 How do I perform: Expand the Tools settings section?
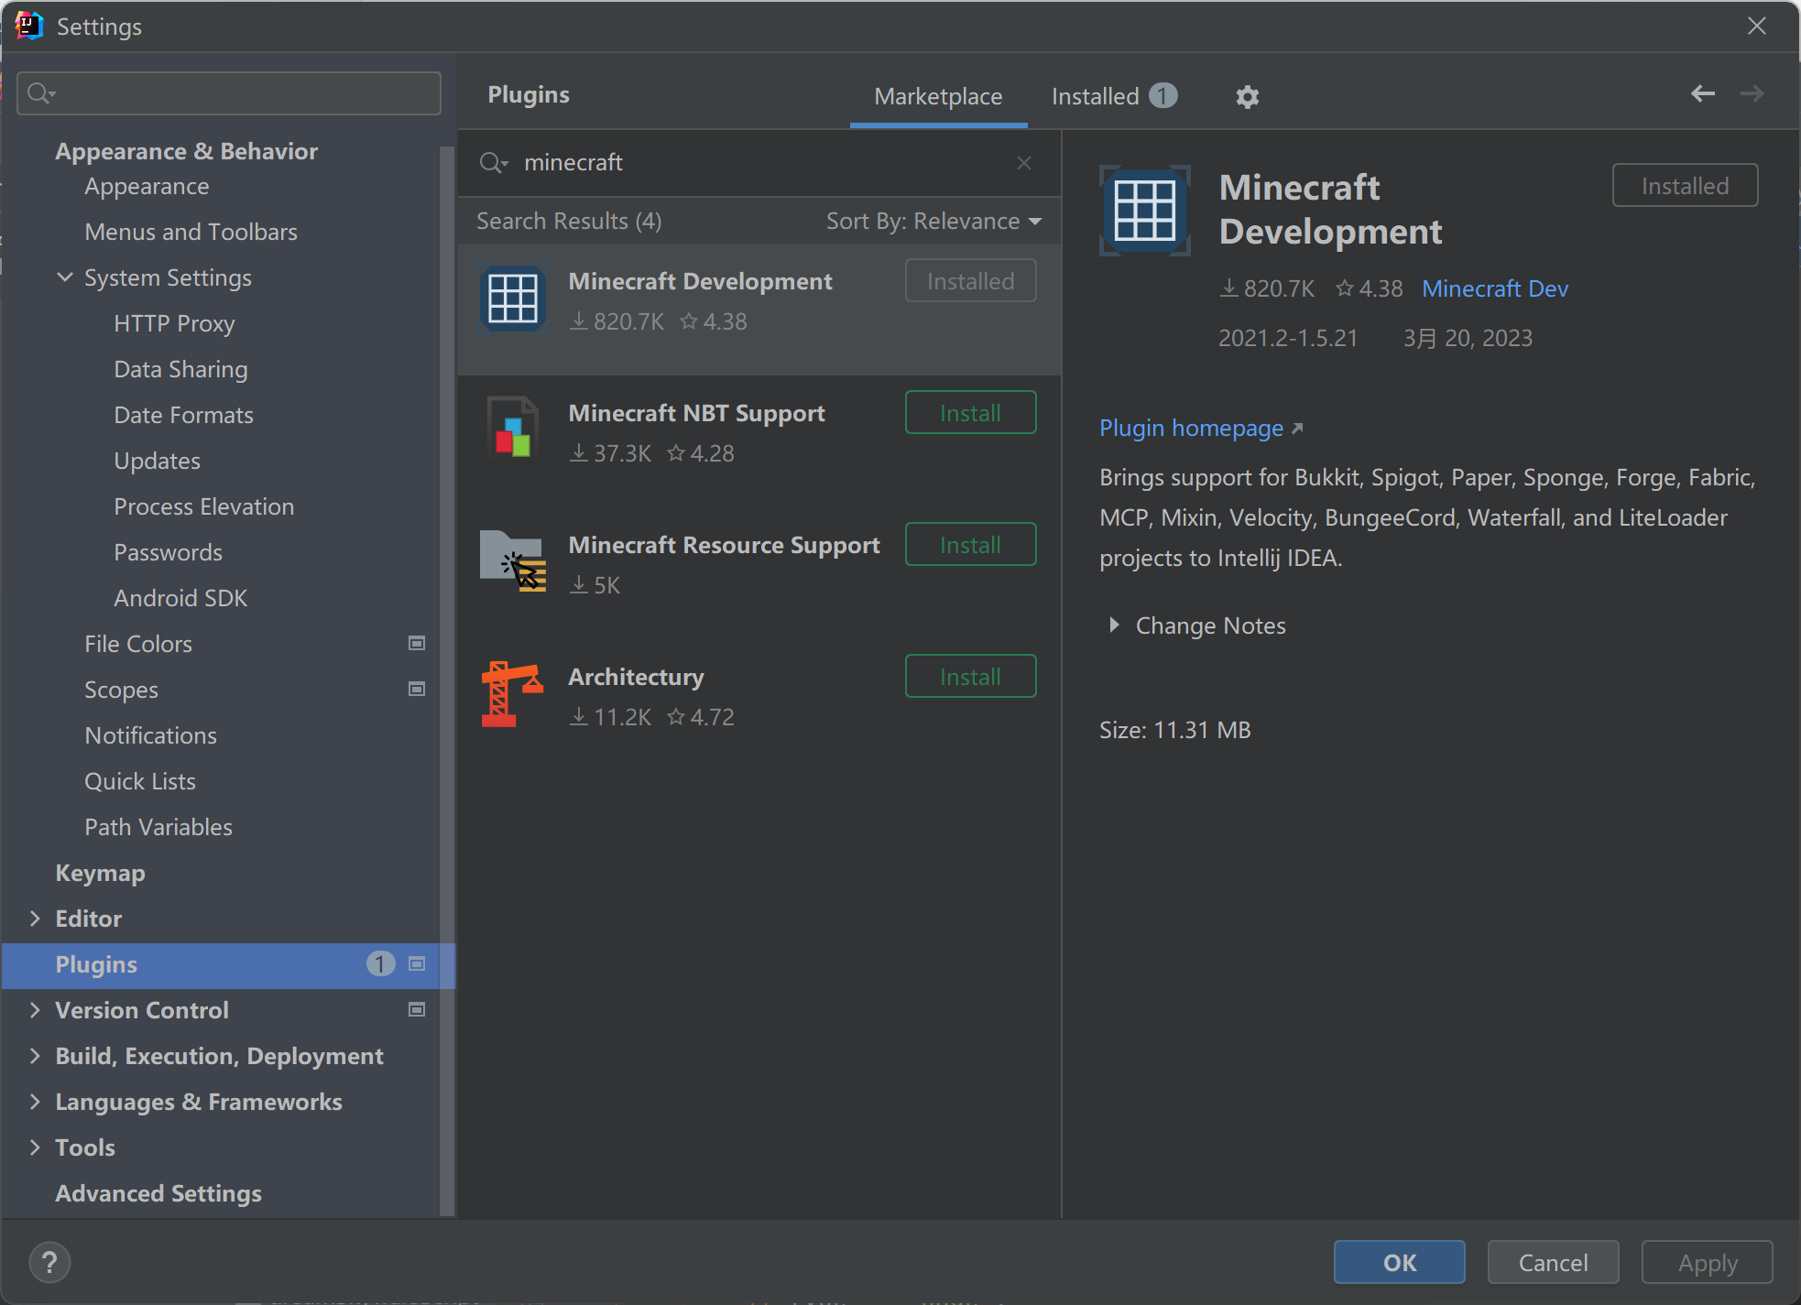point(36,1147)
